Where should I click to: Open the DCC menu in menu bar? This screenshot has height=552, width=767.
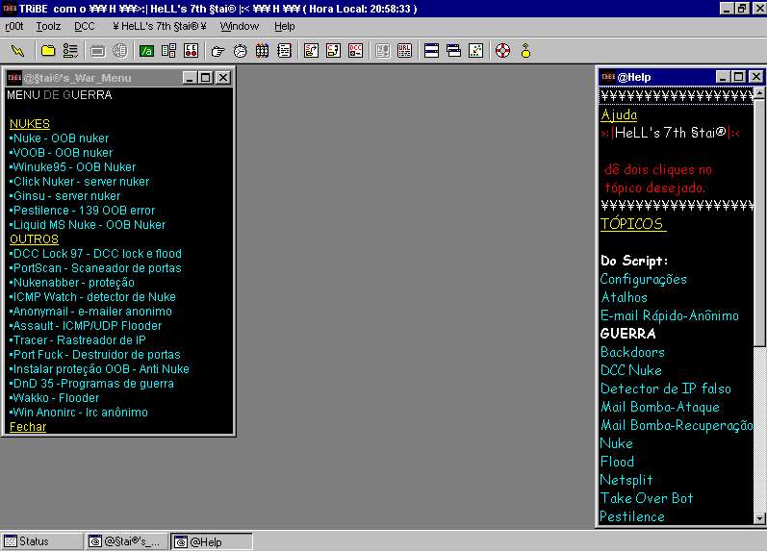coord(85,26)
